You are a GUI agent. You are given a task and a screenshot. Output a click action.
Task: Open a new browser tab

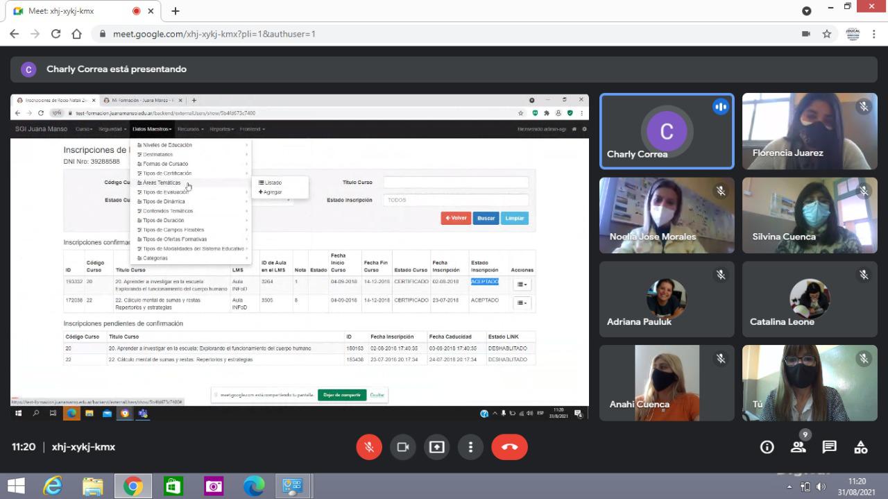176,11
